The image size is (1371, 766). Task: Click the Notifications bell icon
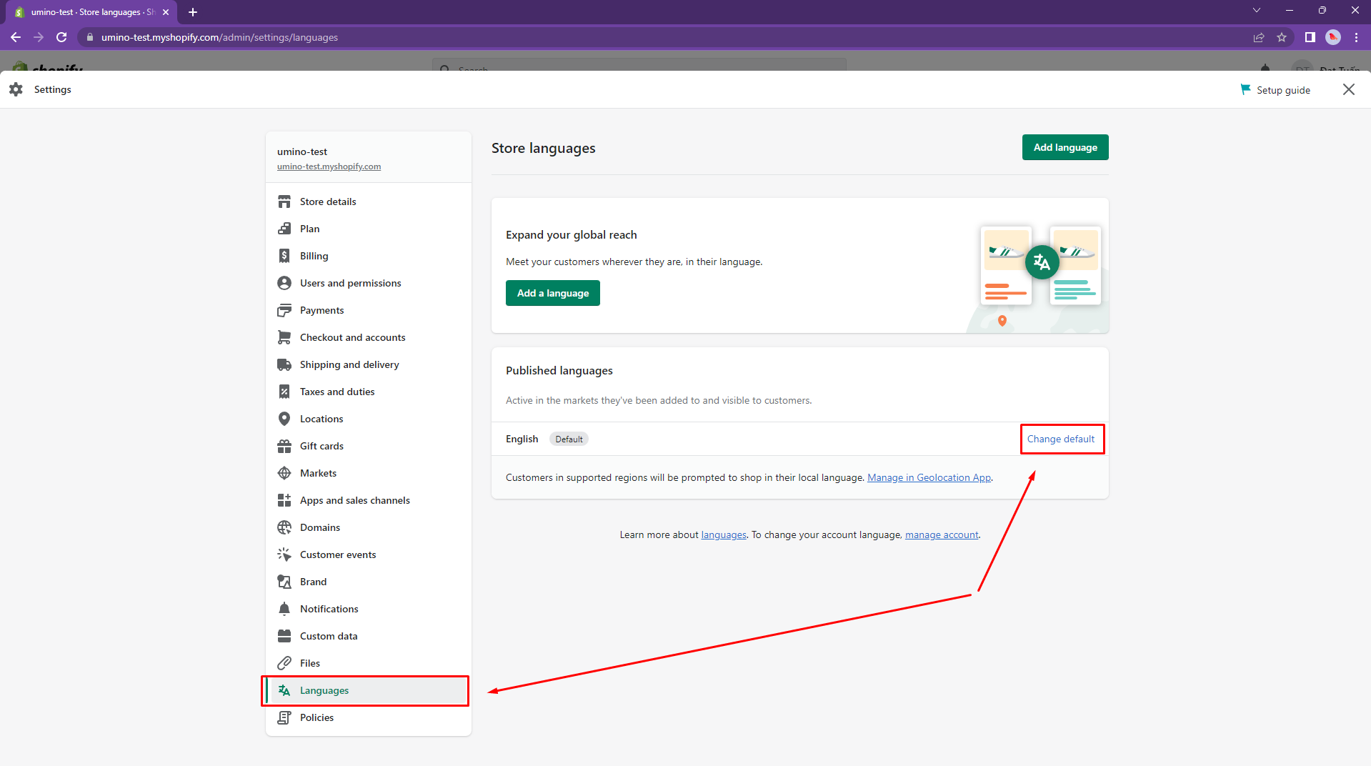[284, 609]
